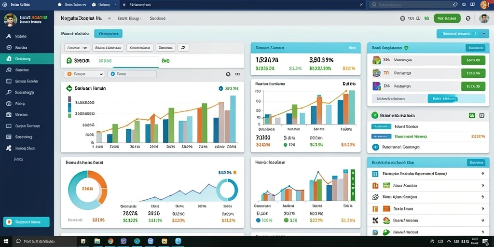Launch the Chrome icon on the taskbar
Screen dimensions: 494x247
(110, 241)
